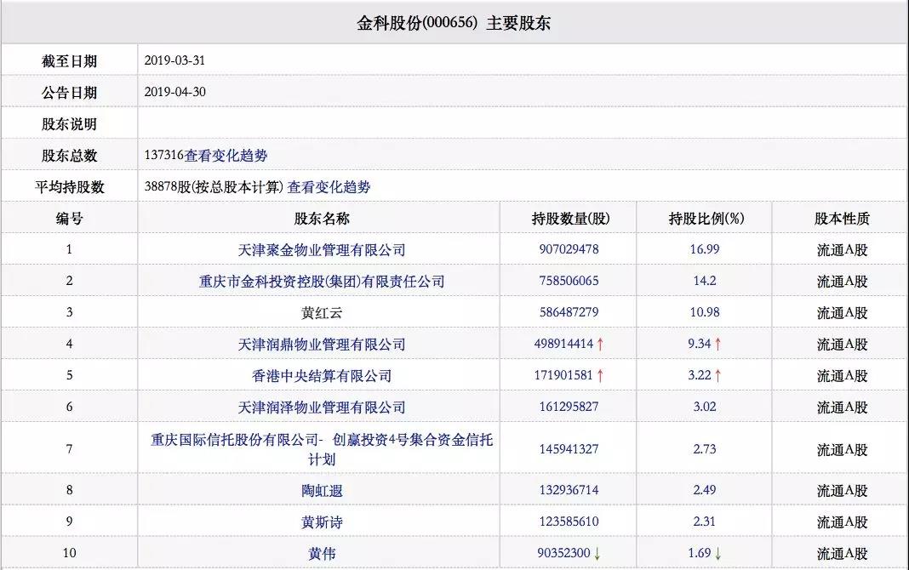Click the 公告日期 row label
Screen dimensions: 909x570
coord(69,93)
